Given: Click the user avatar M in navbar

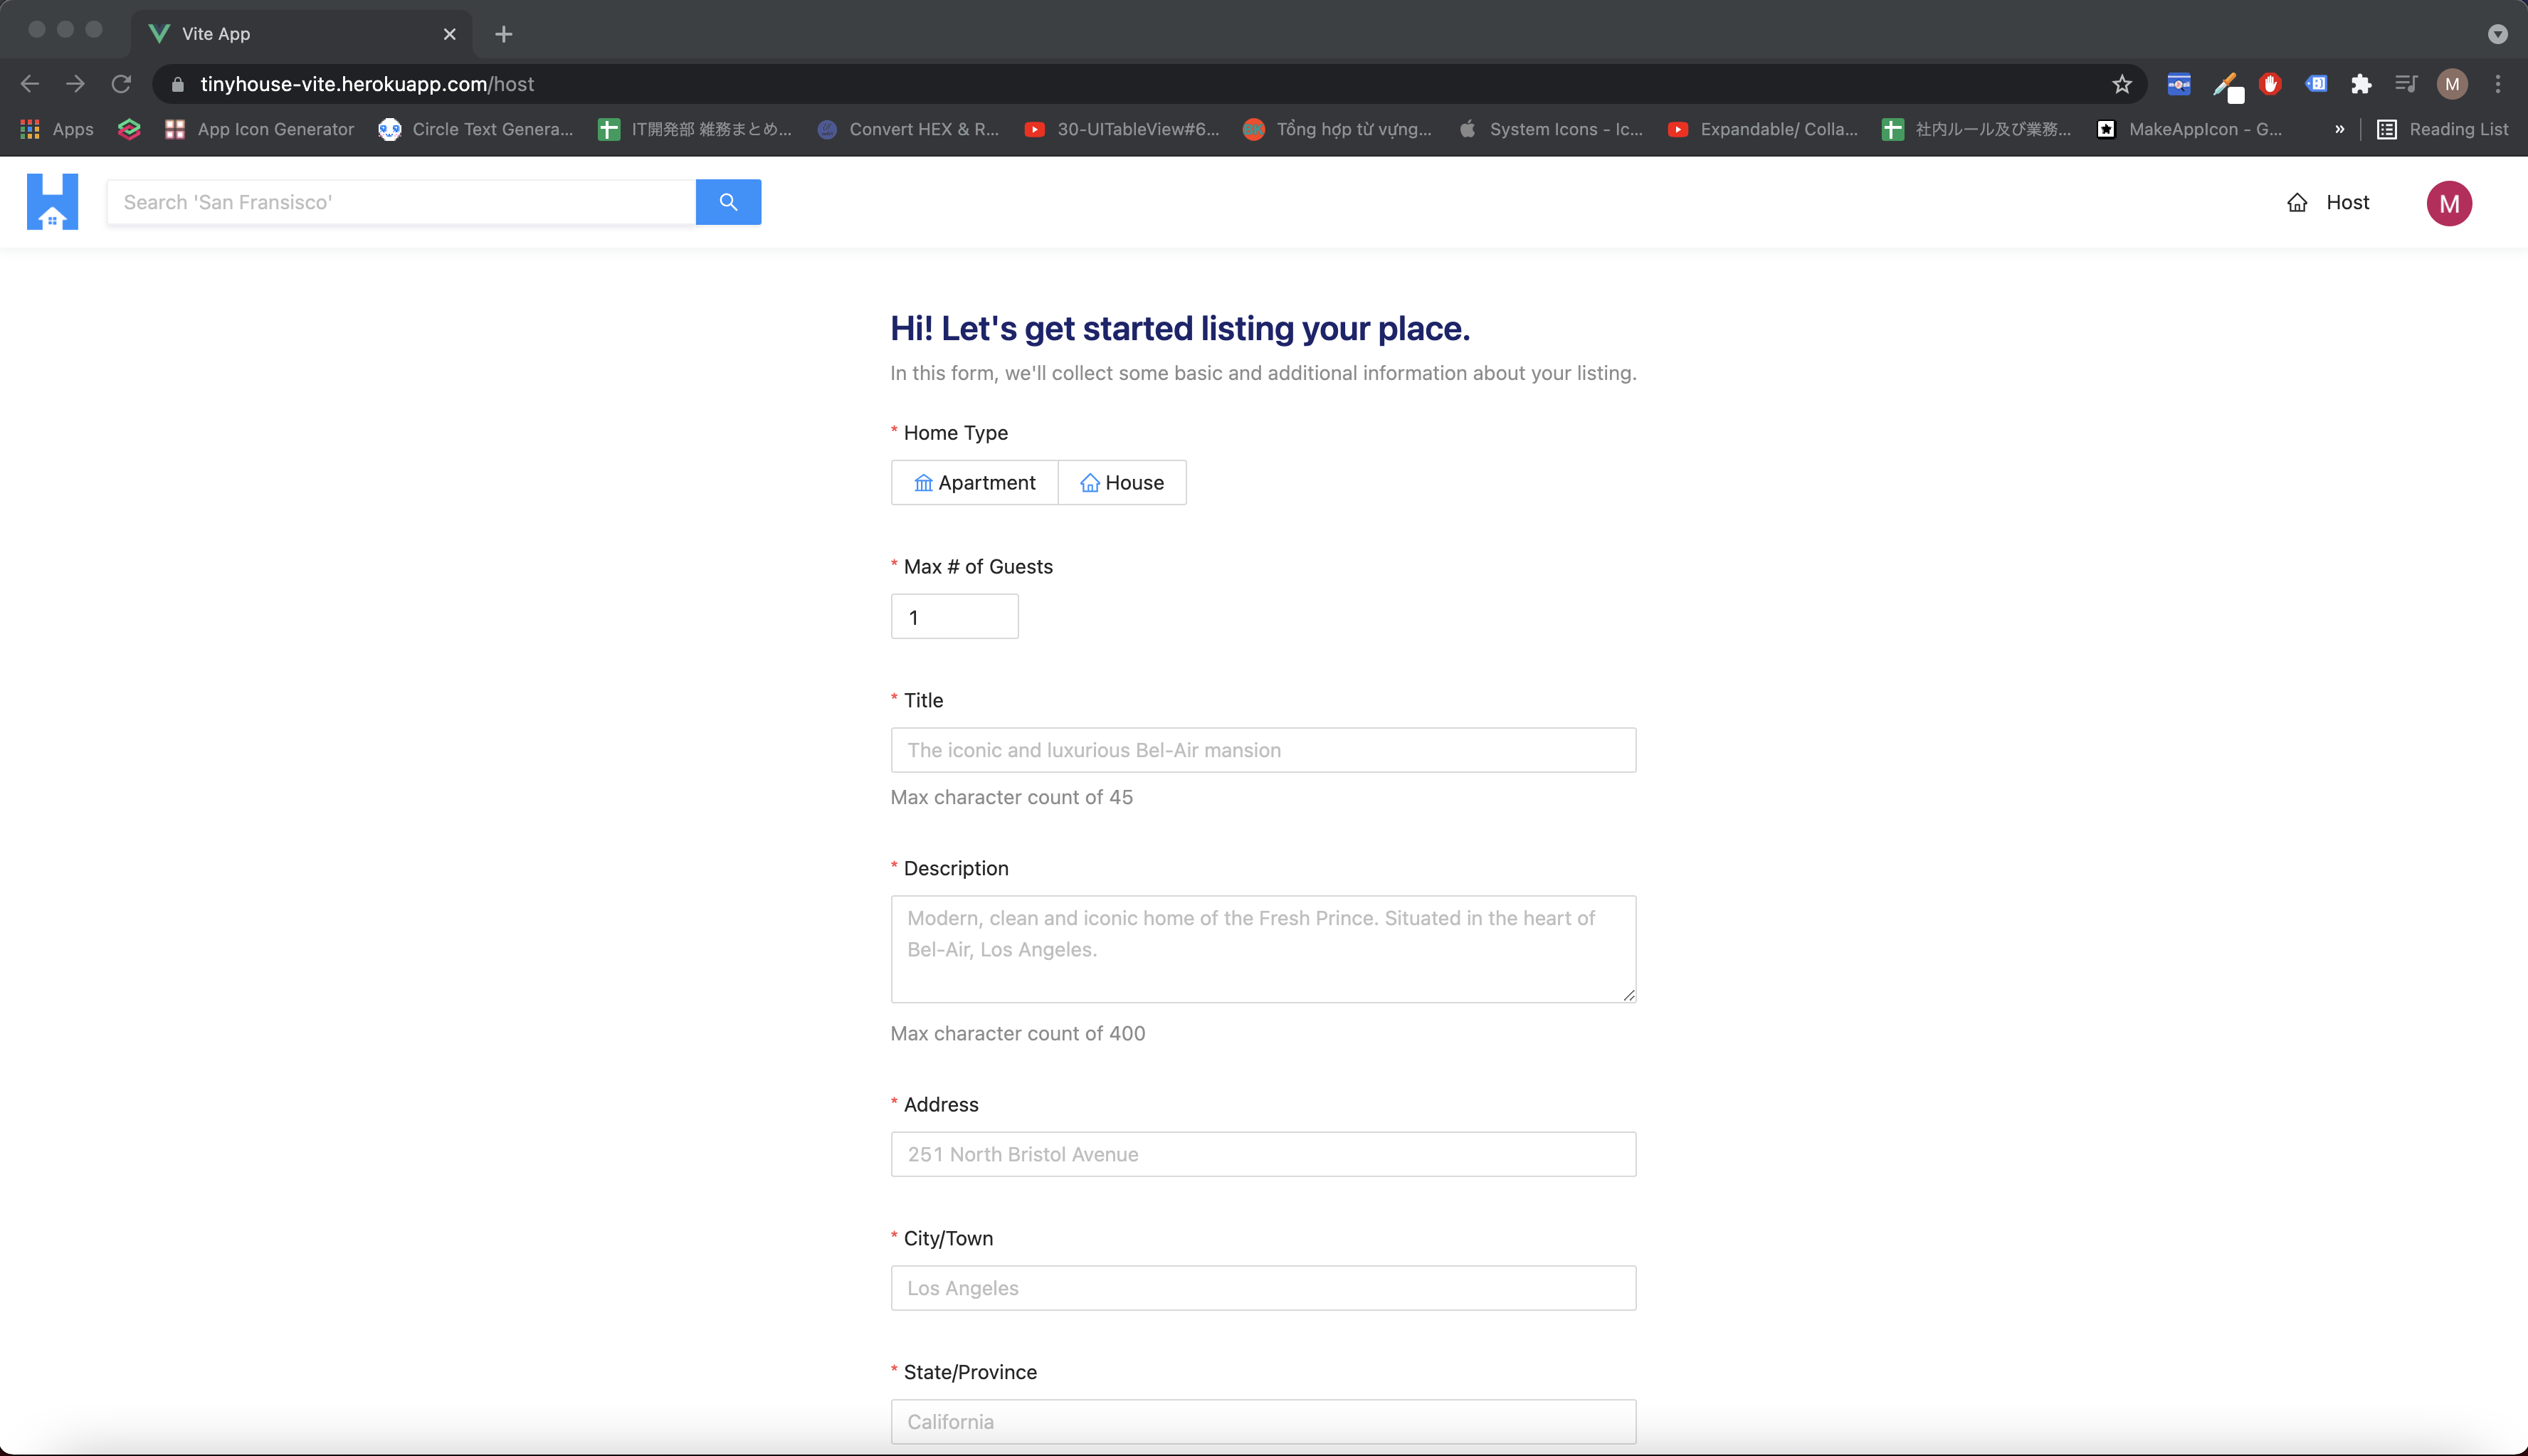Looking at the screenshot, I should click(2448, 203).
